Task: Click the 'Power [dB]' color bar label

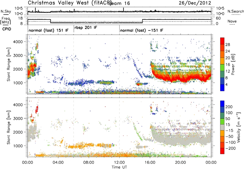Action: [x=233, y=64]
